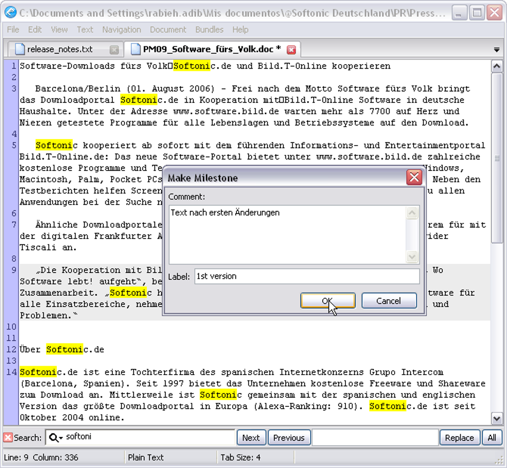Open the Bundles menu

tap(209, 30)
